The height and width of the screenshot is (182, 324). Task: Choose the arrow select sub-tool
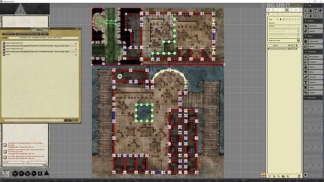click(x=268, y=14)
